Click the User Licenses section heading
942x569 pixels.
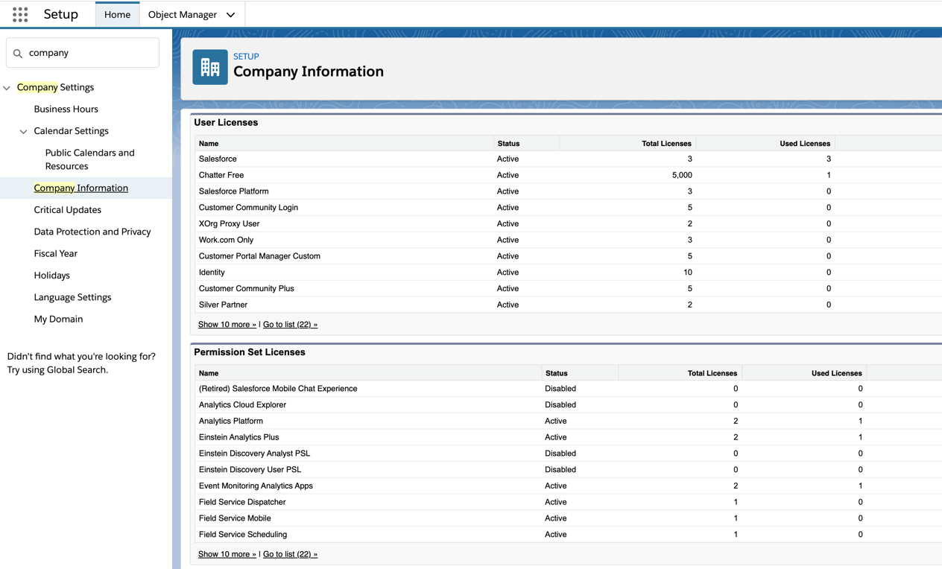pos(226,122)
